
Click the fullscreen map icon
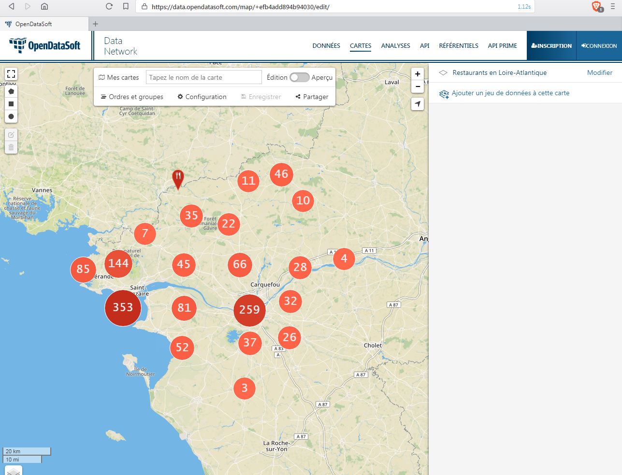point(11,74)
